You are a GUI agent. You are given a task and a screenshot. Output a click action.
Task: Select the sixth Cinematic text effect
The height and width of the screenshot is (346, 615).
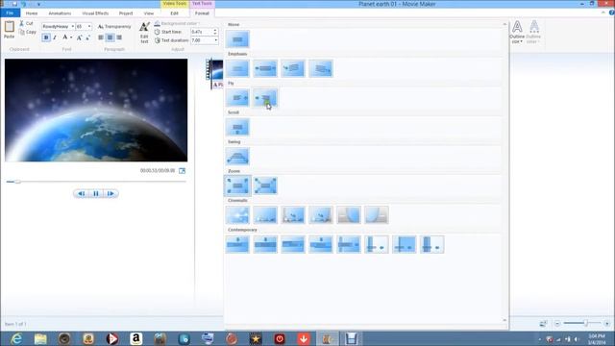point(377,215)
